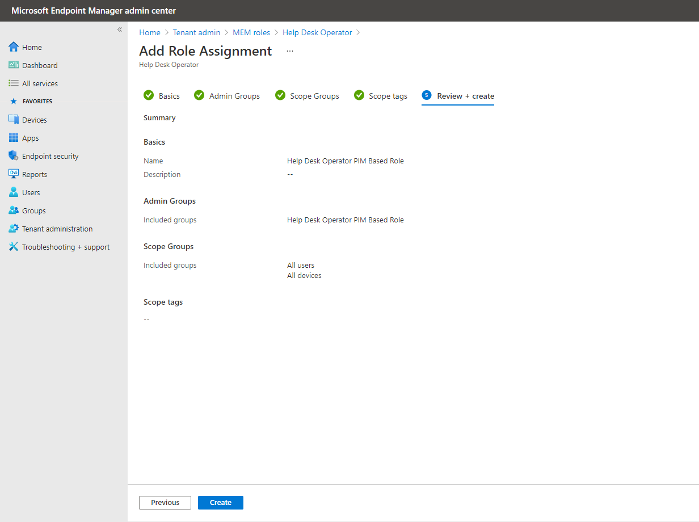Open the ellipsis menu next to Add Role Assignment
This screenshot has height=522, width=699.
pyautogui.click(x=290, y=50)
